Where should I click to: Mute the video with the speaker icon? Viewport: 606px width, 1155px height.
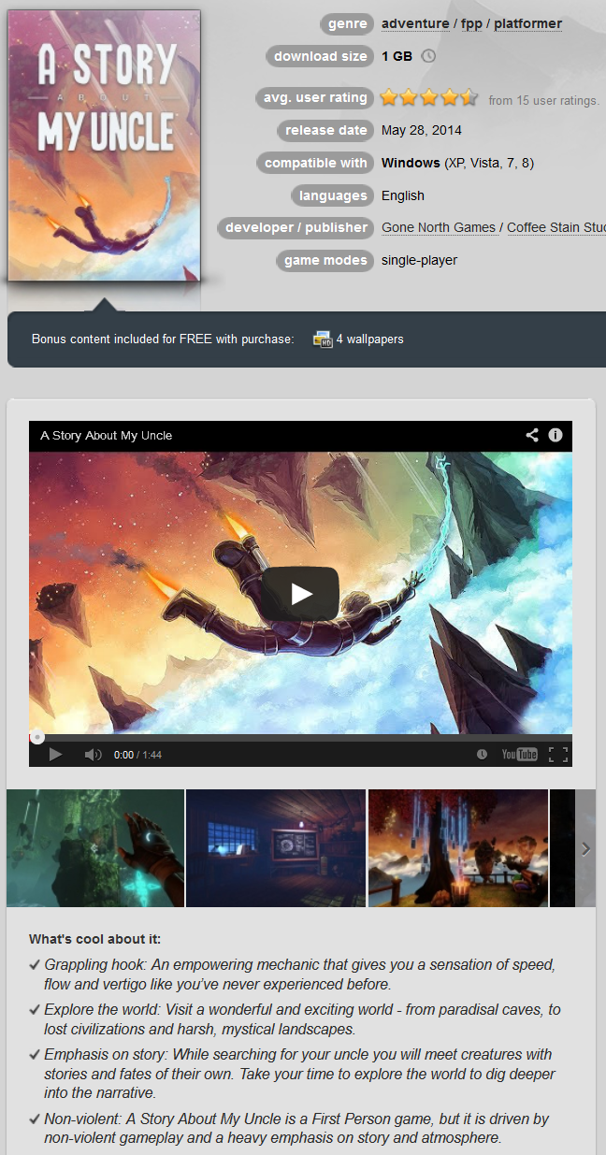93,755
